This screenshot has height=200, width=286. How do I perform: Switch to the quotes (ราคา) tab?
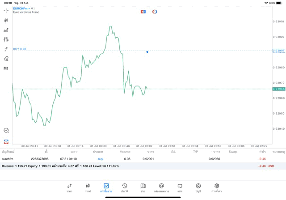point(69,187)
